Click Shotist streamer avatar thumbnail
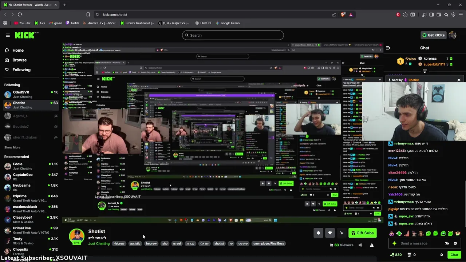This screenshot has height=262, width=466. click(x=76, y=237)
